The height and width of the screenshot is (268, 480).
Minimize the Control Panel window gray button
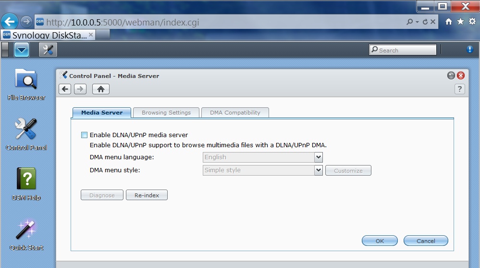click(451, 76)
